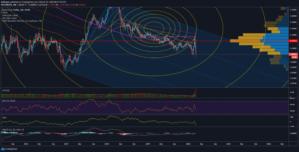The width and height of the screenshot is (299, 152).
Task: Click the Euro / U.S. Dollar, 1W, FXCM title
Action: pyautogui.click(x=16, y=10)
